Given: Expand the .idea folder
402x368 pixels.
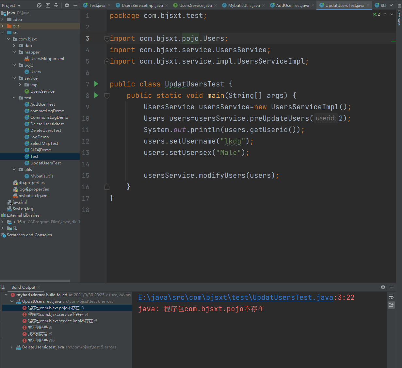Looking at the screenshot, I should [3, 20].
